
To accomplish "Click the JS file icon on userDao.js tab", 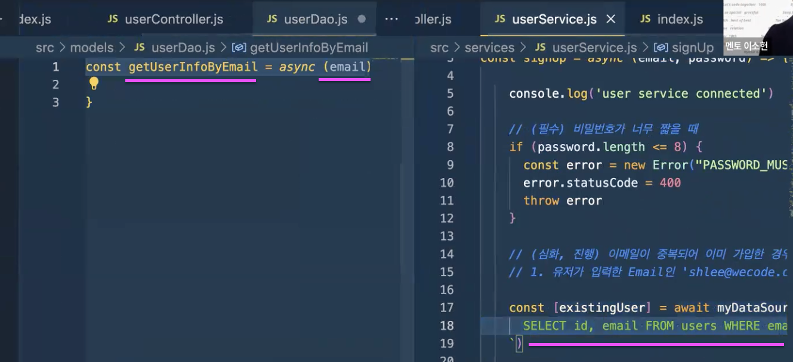I will click(x=272, y=19).
